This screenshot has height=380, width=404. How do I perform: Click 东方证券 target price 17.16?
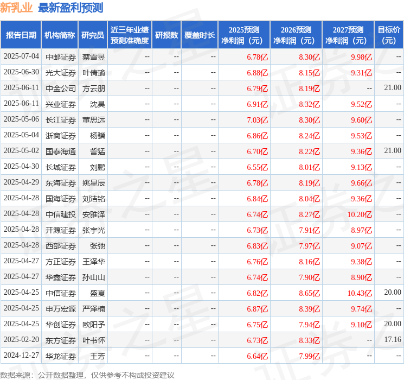click(393, 339)
